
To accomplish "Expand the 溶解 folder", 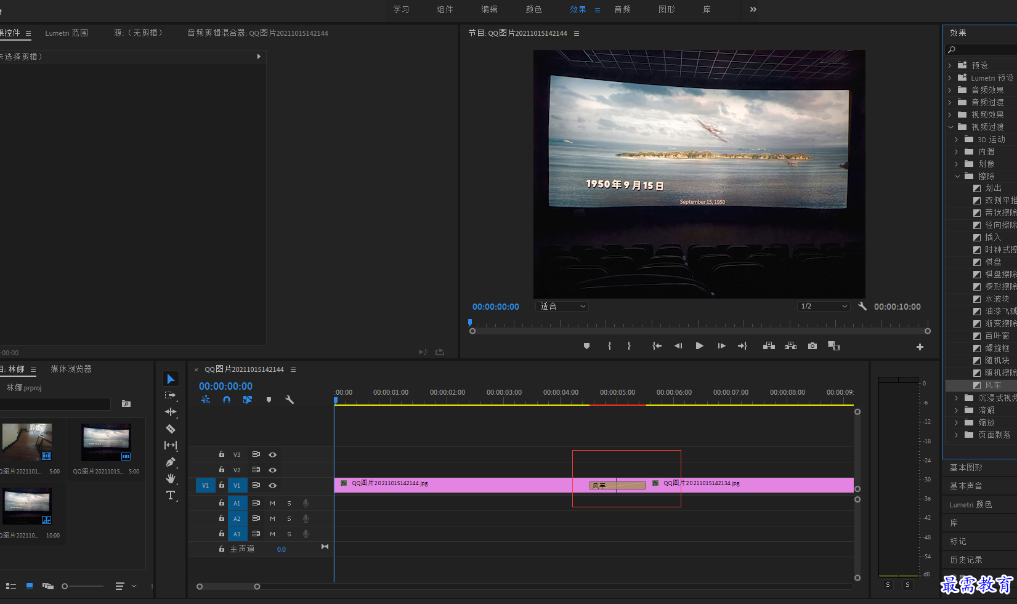I will (957, 410).
